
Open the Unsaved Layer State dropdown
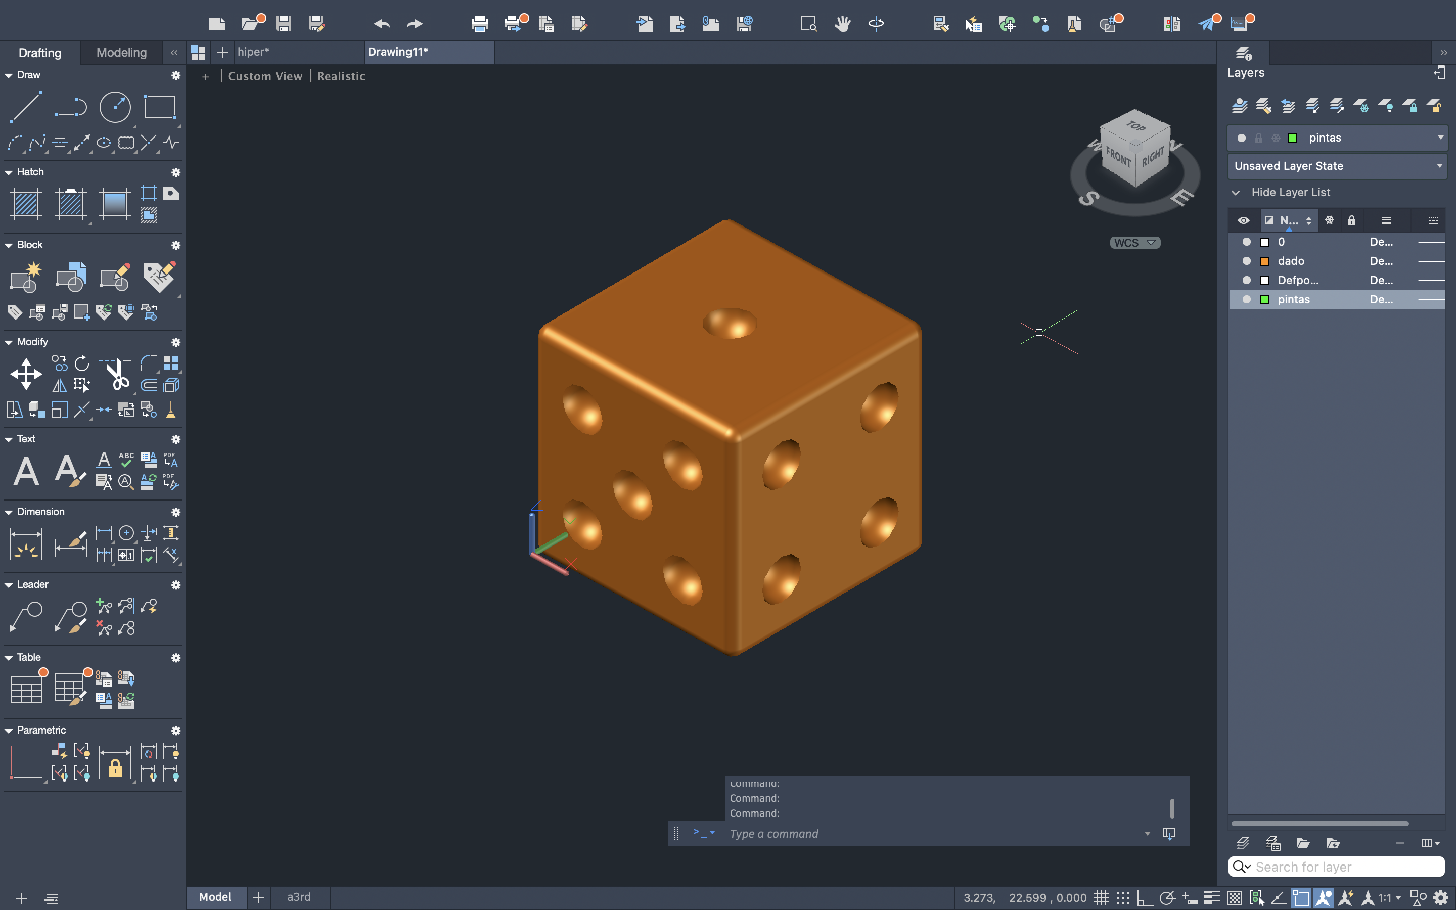1440,165
